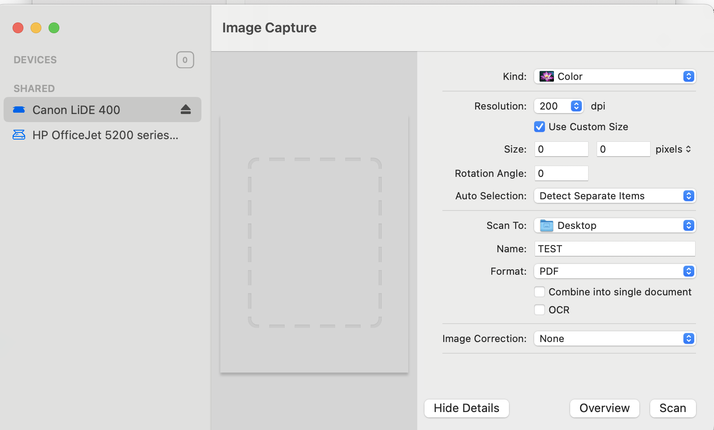Open the Format PDF dropdown
Image resolution: width=714 pixels, height=430 pixels.
pyautogui.click(x=614, y=271)
